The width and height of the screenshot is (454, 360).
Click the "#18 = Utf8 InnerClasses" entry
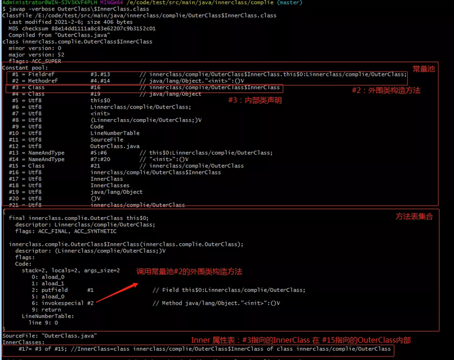pos(69,186)
